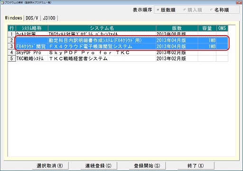Click the 1MB size cell in row 3
This screenshot has width=243, height=171.
(207, 46)
